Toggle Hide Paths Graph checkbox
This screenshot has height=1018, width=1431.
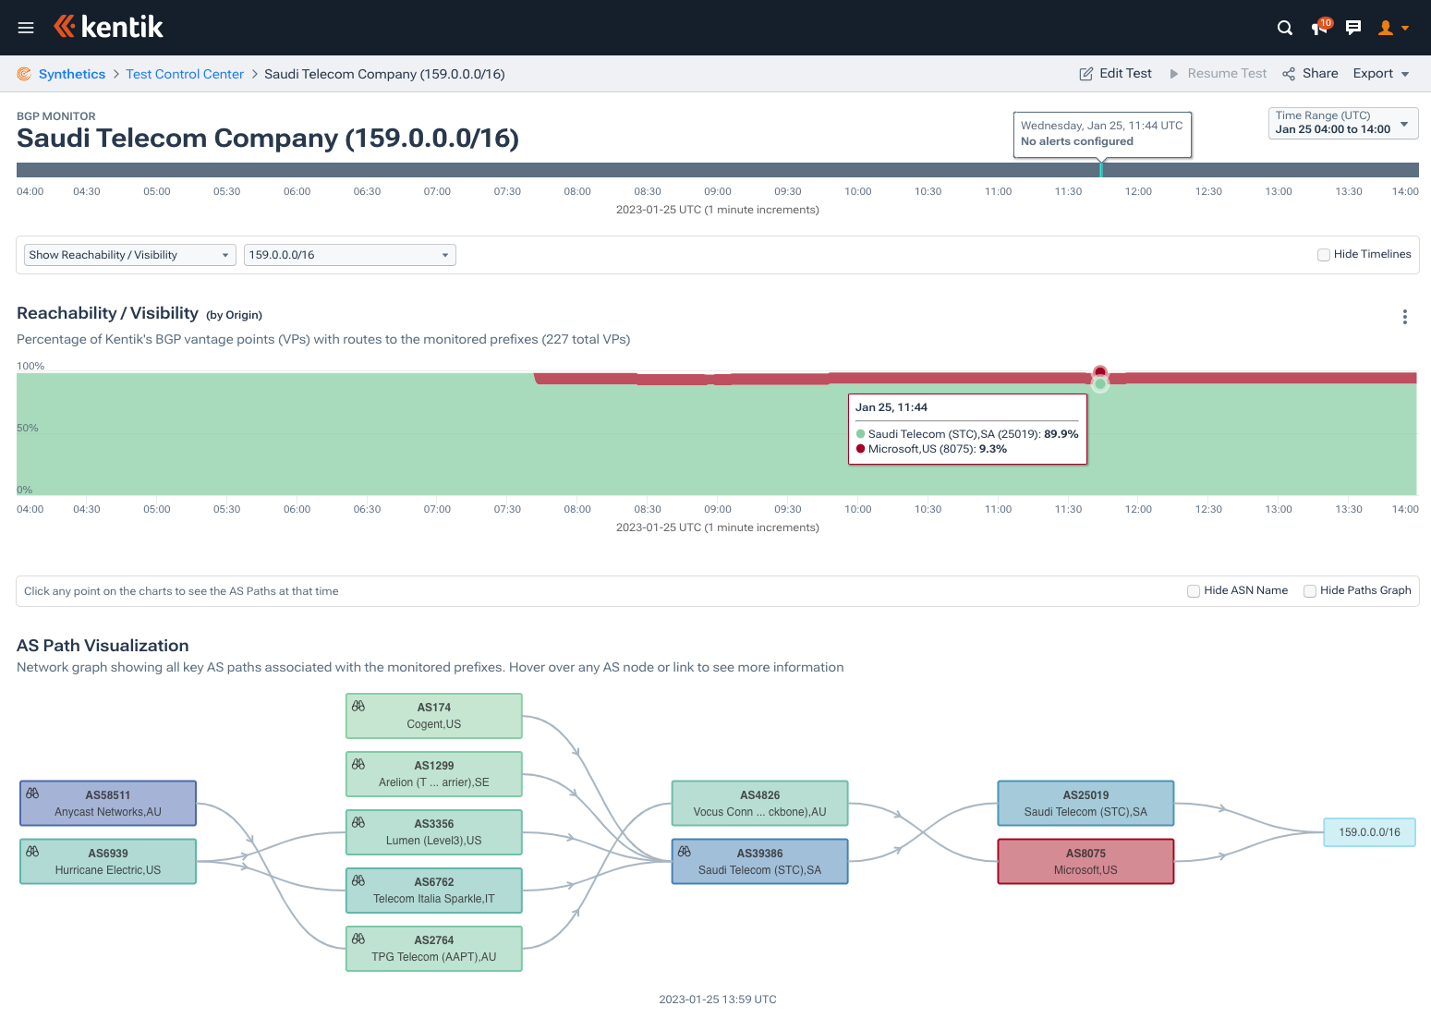click(x=1310, y=591)
